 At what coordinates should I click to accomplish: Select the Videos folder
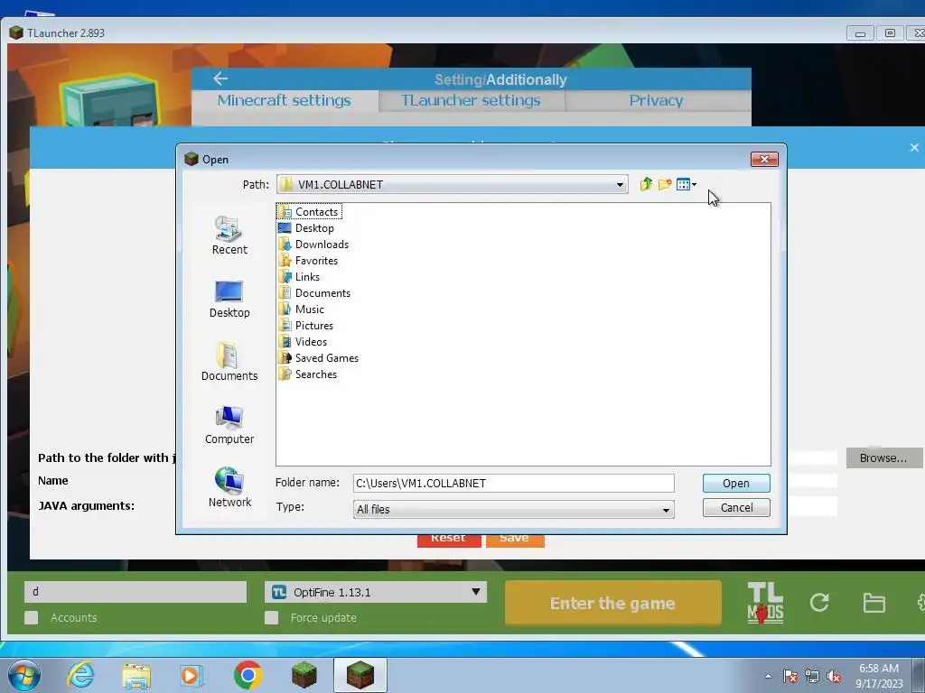(303, 342)
